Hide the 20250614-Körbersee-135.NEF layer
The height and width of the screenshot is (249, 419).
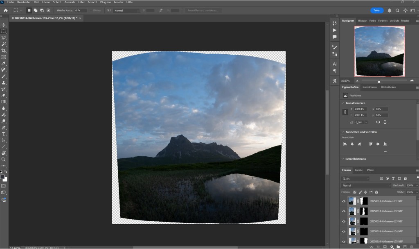[x=343, y=241]
